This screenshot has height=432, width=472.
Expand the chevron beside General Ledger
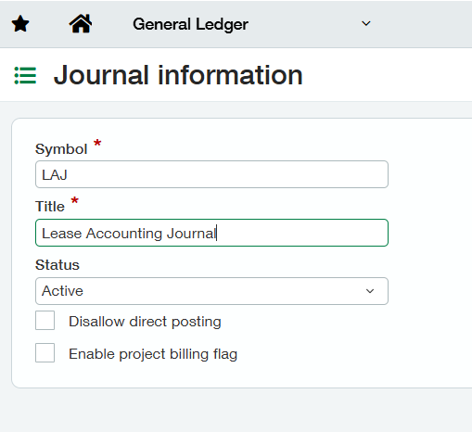click(x=366, y=23)
